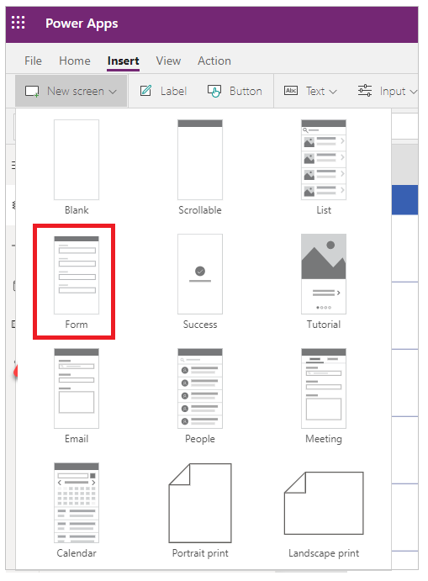Choose the Scrollable screen template
This screenshot has height=581, width=428.
[x=200, y=167]
